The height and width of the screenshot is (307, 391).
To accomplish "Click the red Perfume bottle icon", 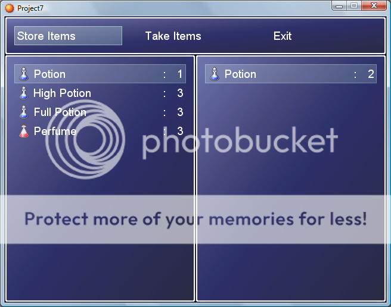I will (24, 131).
